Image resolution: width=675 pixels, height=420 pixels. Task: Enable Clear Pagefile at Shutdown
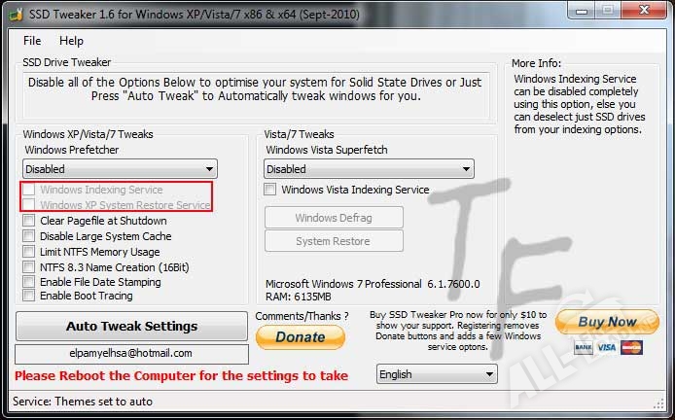click(x=30, y=221)
